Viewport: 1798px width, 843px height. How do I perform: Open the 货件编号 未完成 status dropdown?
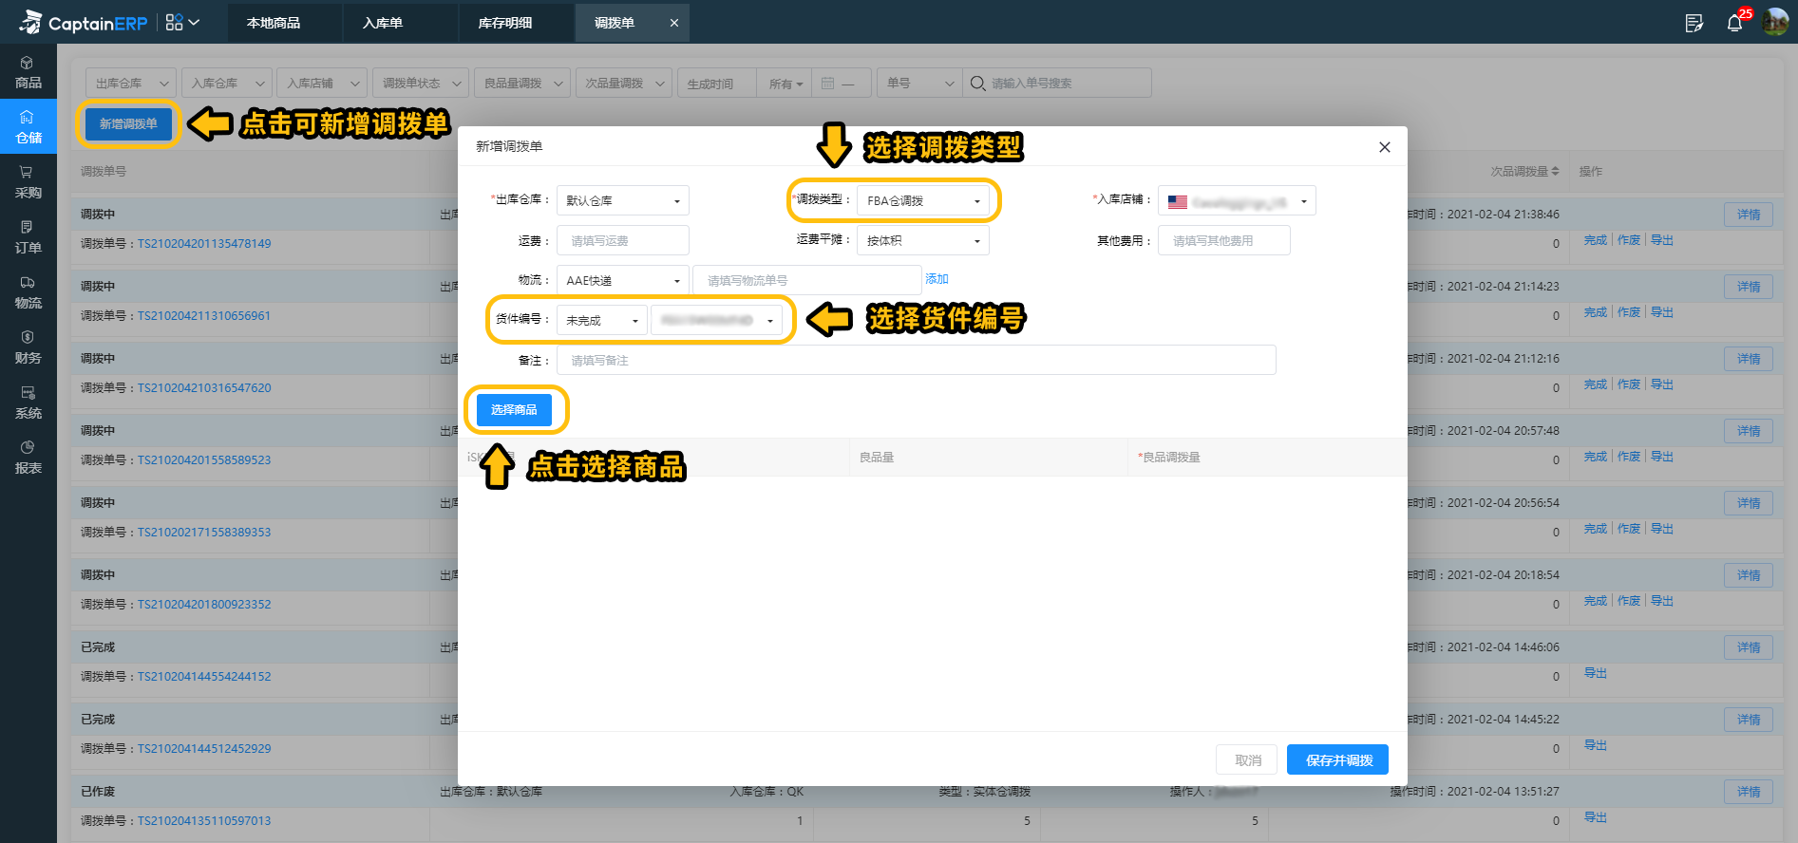click(601, 320)
